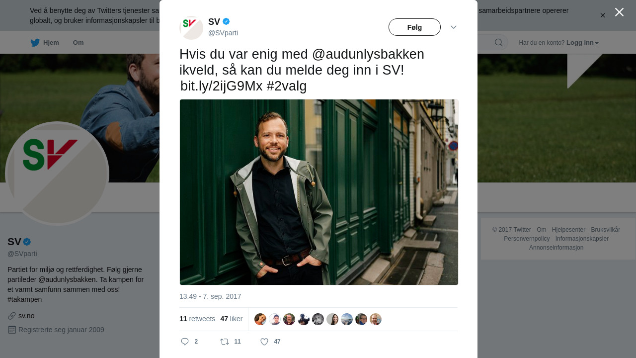636x358 pixels.
Task: Follow SV with the Følg button
Action: (414, 27)
